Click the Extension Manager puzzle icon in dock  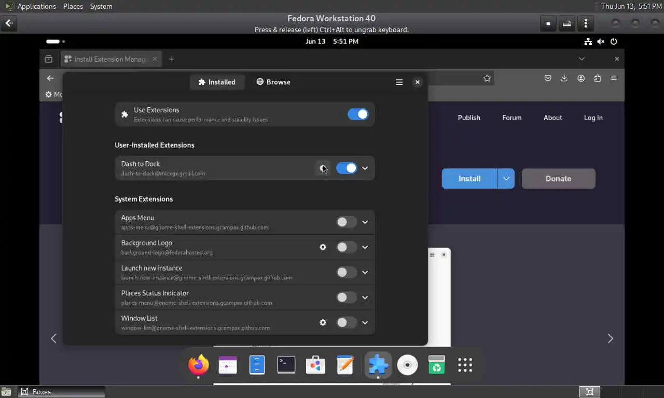(378, 365)
